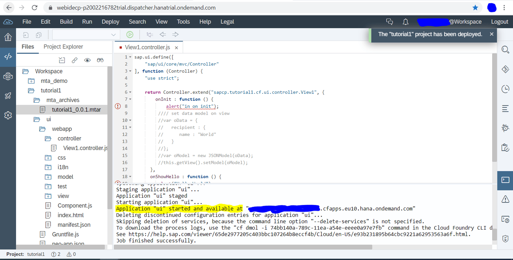The image size is (513, 260).
Task: Open the Preferences gear in the sidebar
Action: [8, 115]
